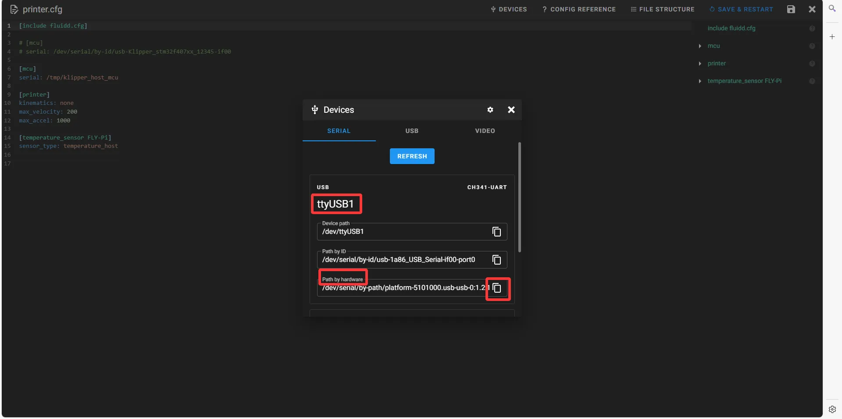842x419 pixels.
Task: Copy the Path by ID value
Action: click(496, 260)
